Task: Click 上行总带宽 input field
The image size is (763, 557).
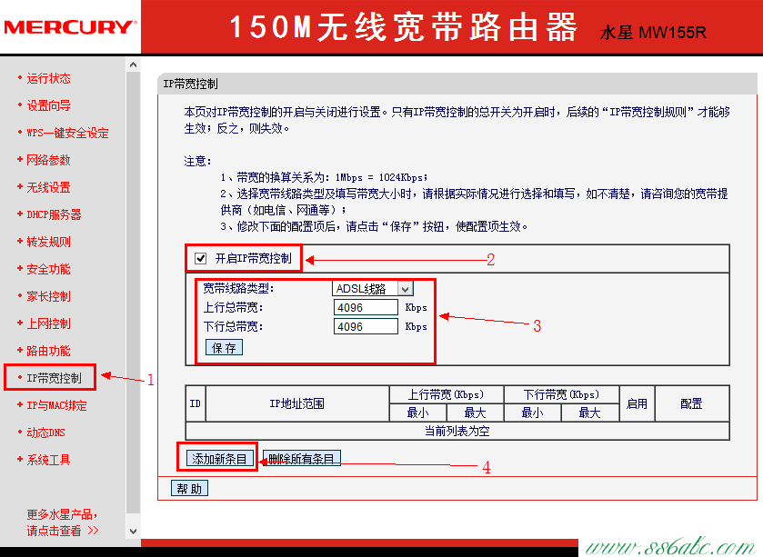Action: (366, 308)
